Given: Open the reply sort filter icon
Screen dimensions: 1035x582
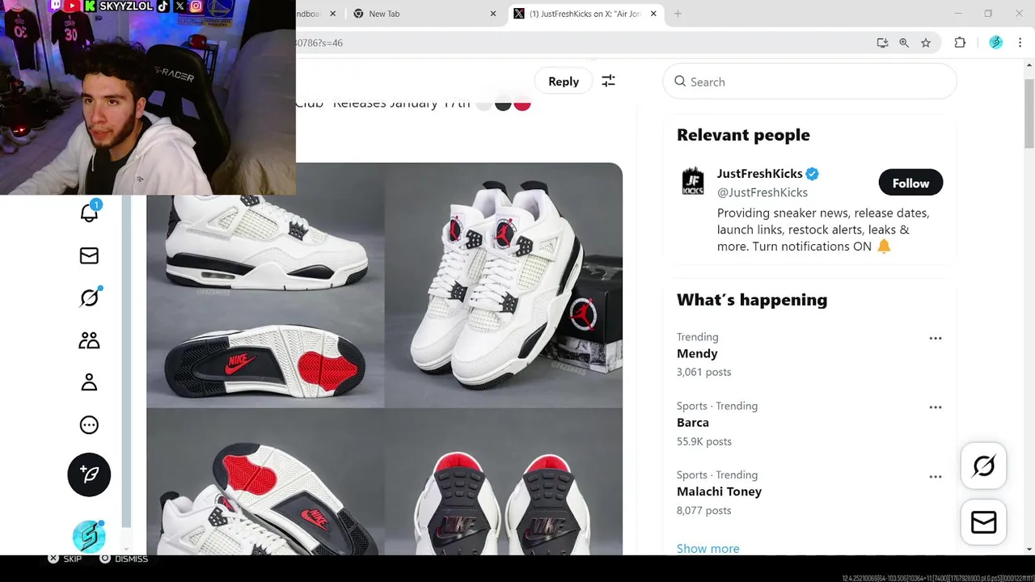Looking at the screenshot, I should coord(608,81).
